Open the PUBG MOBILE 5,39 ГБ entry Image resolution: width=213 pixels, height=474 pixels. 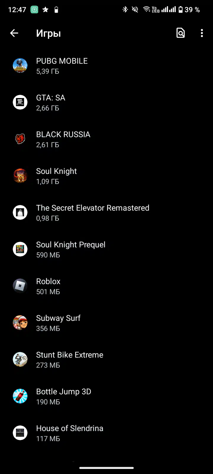click(106, 65)
